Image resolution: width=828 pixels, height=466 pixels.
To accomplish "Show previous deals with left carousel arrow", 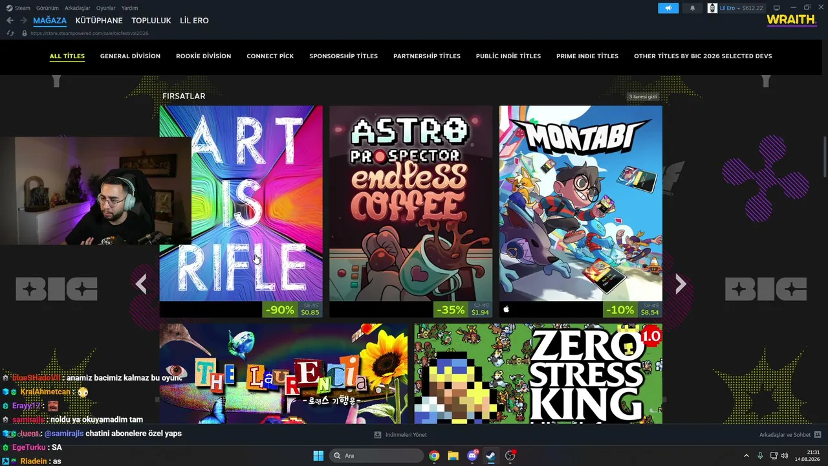I will pos(141,283).
